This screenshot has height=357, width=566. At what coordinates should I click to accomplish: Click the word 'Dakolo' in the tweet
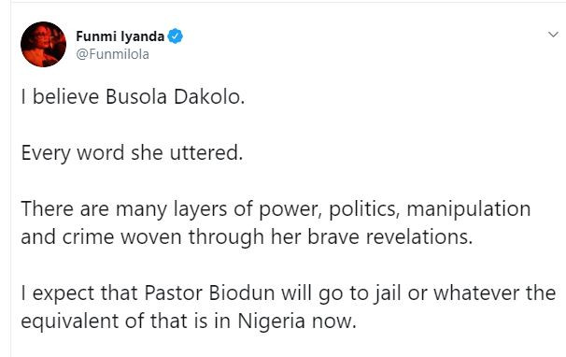(x=206, y=97)
